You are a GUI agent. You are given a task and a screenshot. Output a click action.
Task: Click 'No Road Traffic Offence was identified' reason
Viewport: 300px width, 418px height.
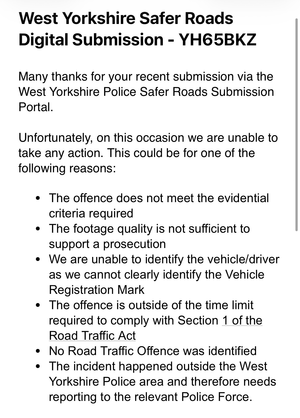pos(153,351)
